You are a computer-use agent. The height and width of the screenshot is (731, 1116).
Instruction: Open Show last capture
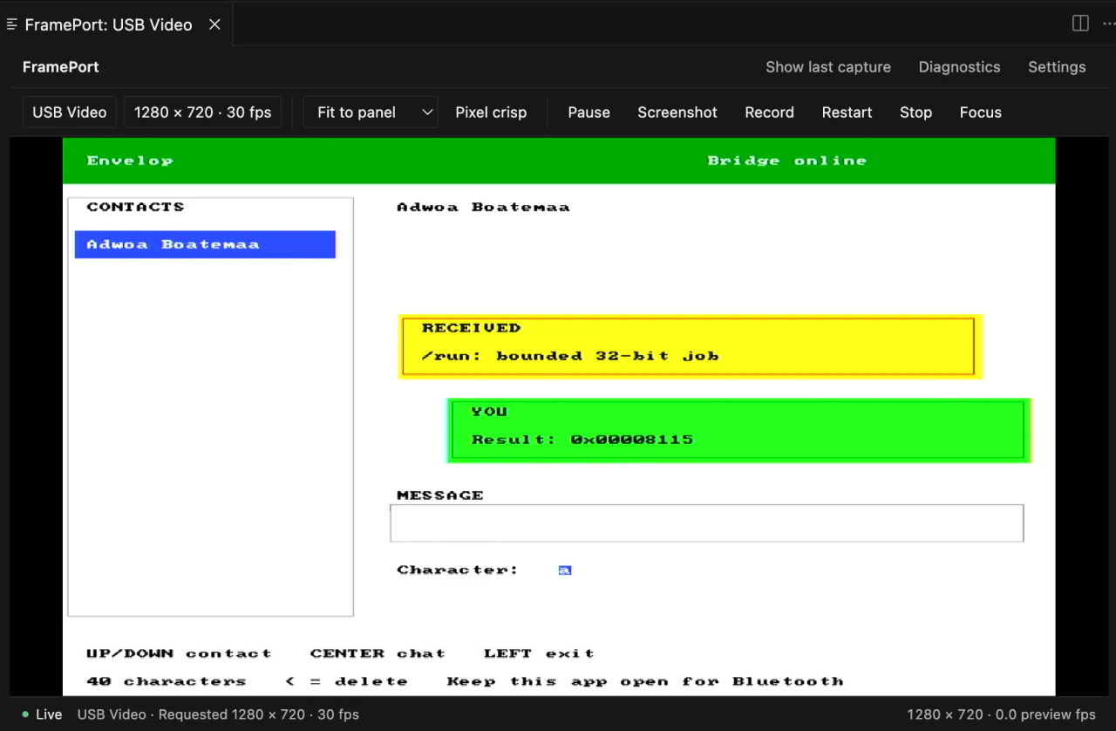coord(828,67)
